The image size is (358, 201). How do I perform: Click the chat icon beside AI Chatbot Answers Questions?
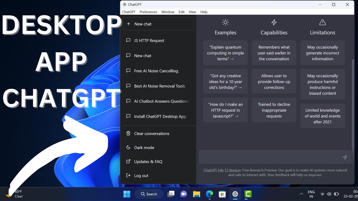pos(128,101)
